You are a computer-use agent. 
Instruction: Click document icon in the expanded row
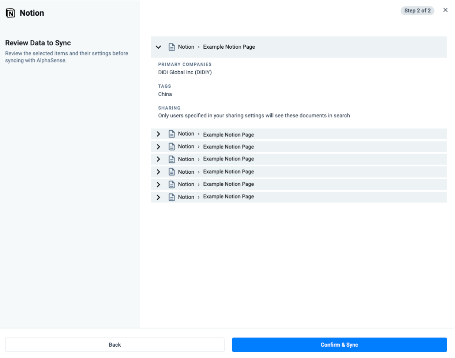coord(172,47)
